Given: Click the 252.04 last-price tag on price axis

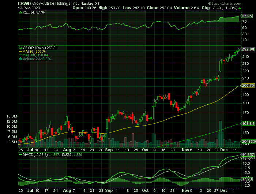Looking at the screenshot, I should pos(248,49).
